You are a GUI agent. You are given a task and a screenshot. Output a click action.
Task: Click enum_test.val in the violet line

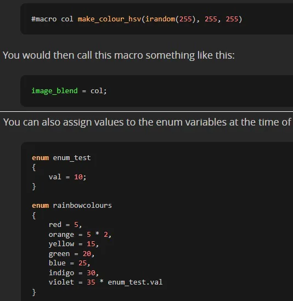135,282
